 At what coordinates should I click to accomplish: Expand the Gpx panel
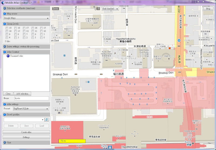coord(26,142)
